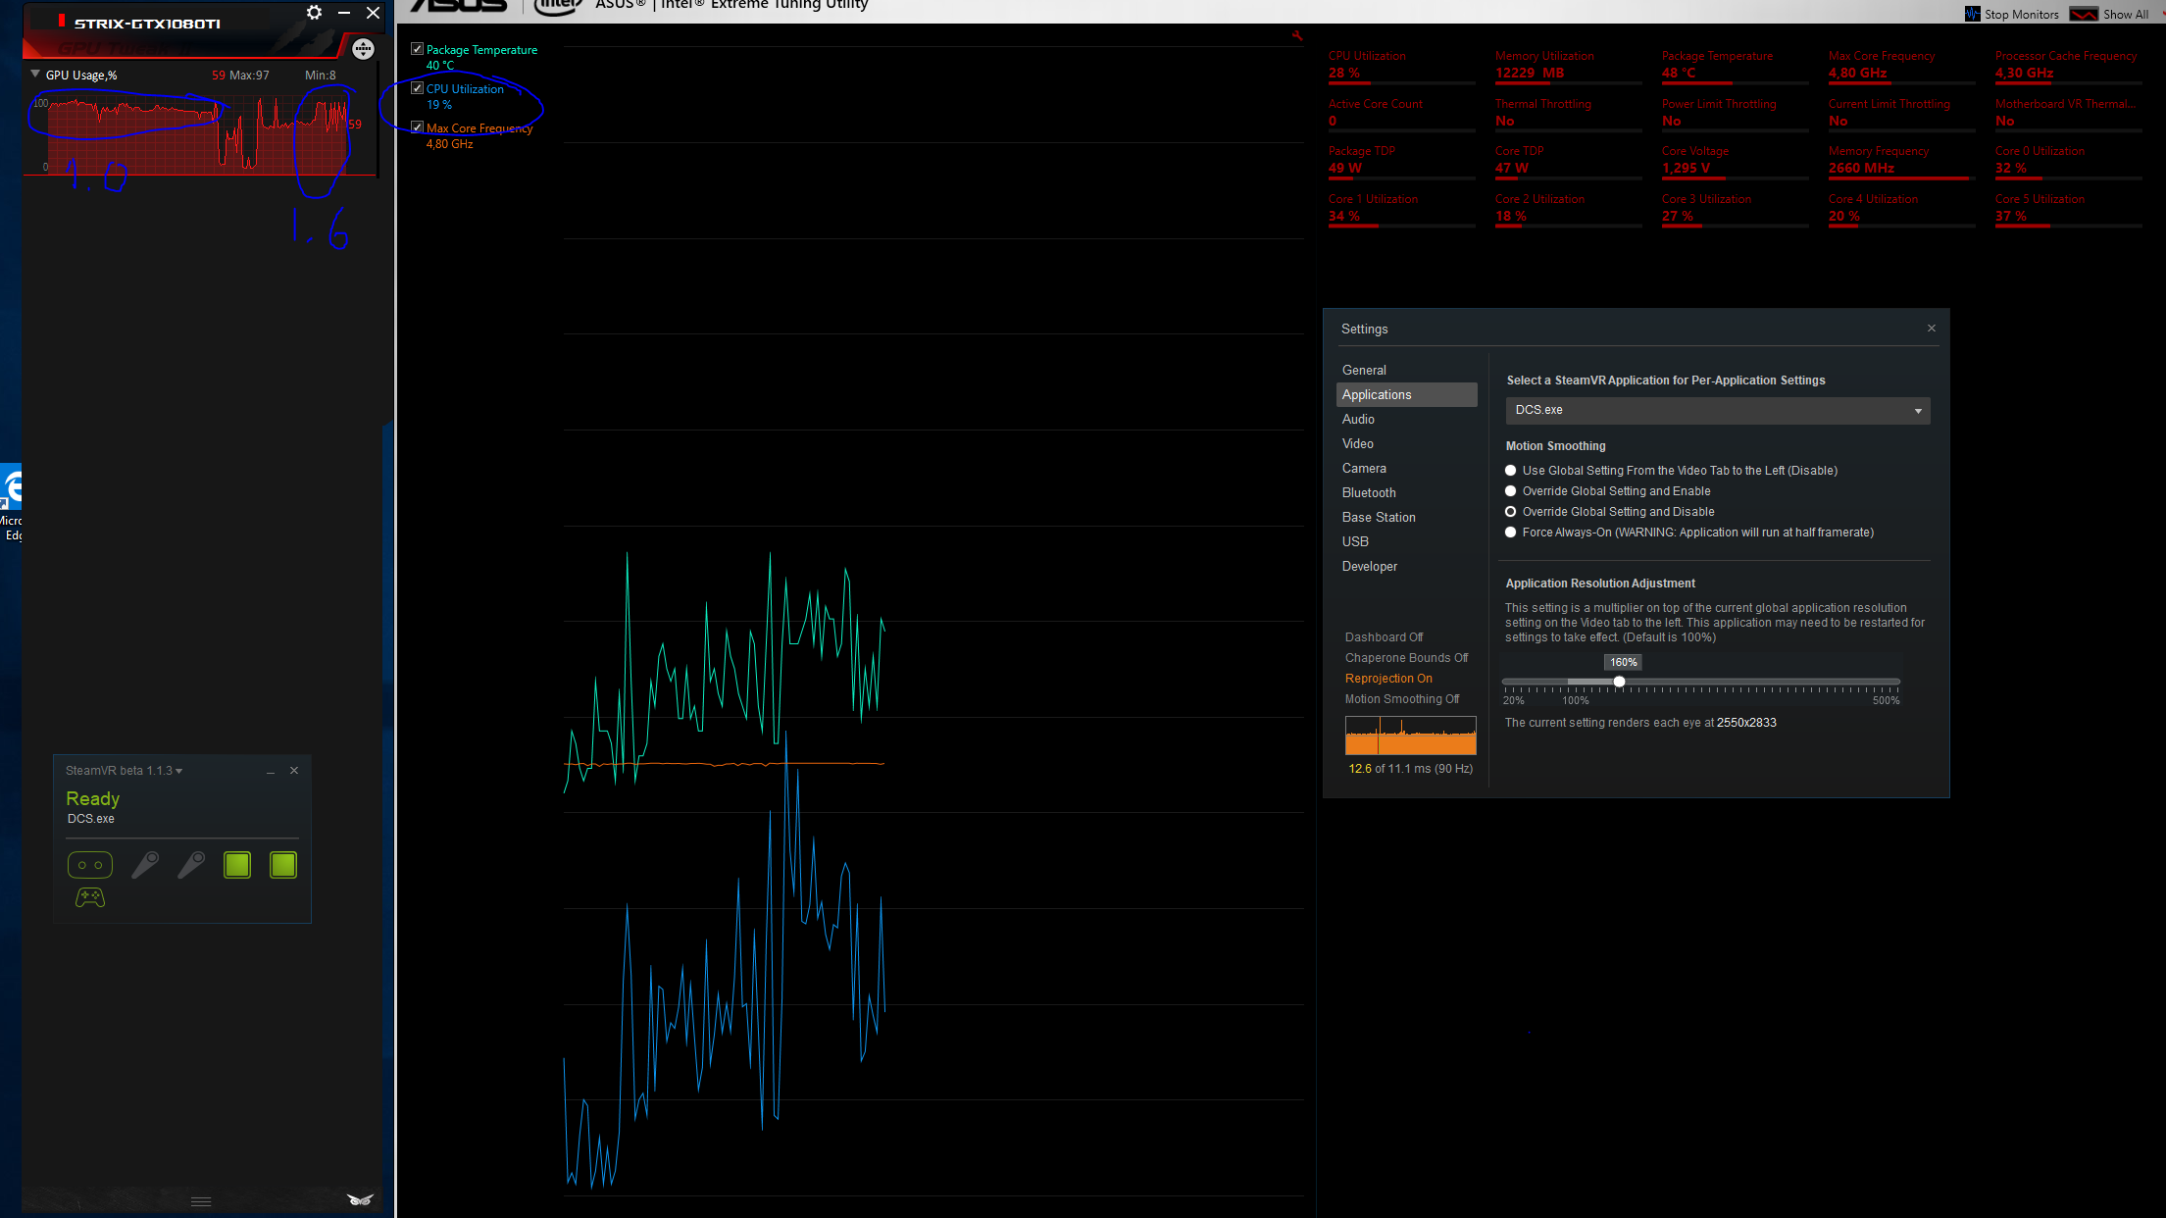Screen dimensions: 2166x1218
Task: Toggle Motion Smoothing Off
Action: coord(1402,699)
